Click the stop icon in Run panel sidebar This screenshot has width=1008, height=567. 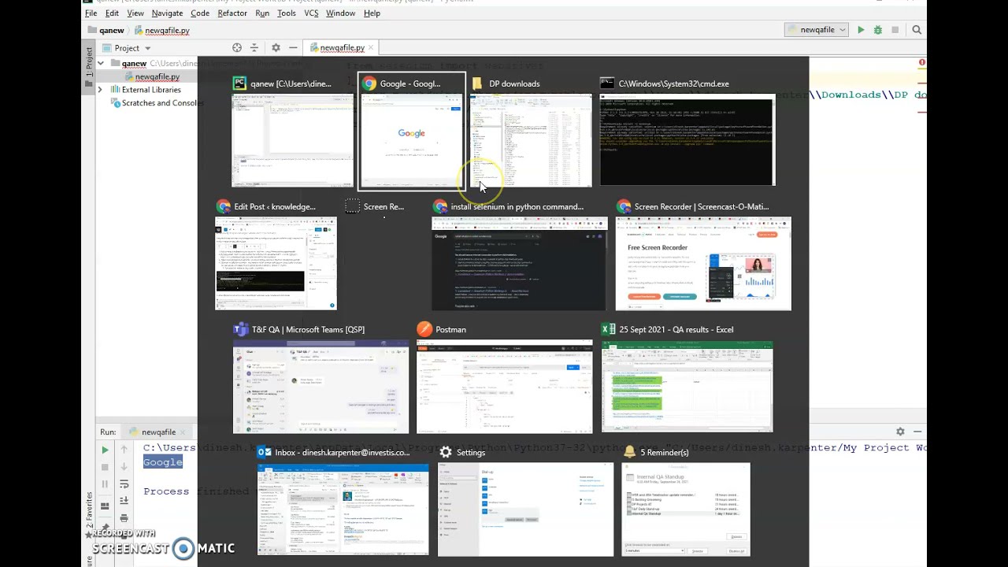pos(105,467)
